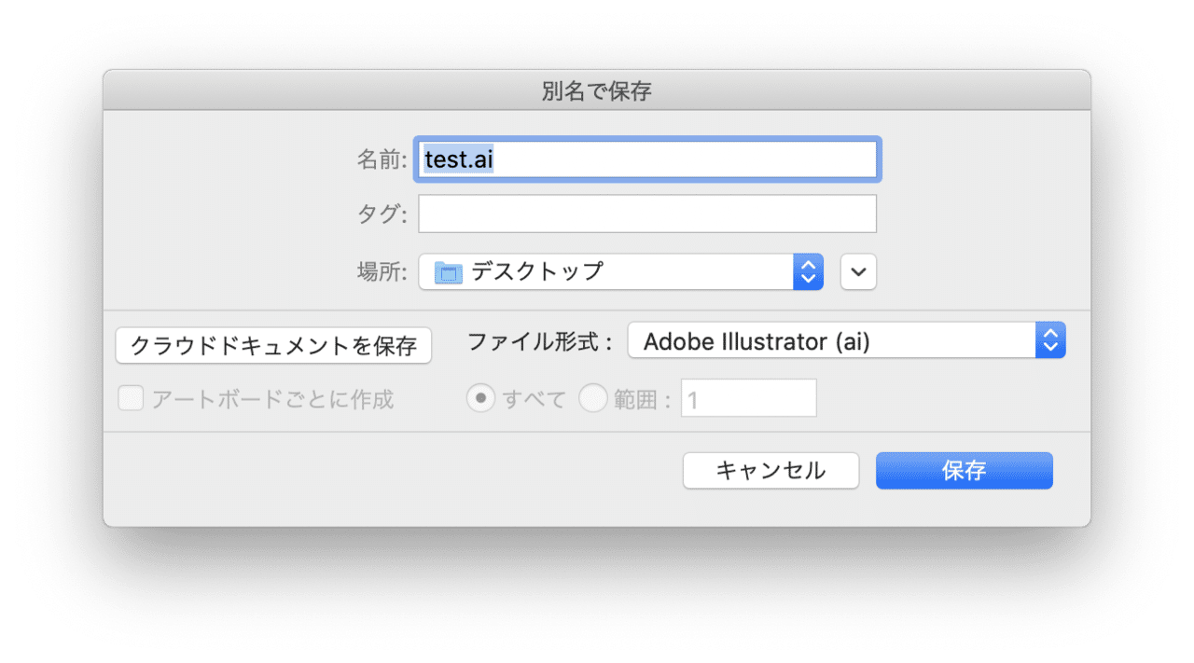The image size is (1194, 663).
Task: Click the highlighted filename test.ai
Action: 457,159
